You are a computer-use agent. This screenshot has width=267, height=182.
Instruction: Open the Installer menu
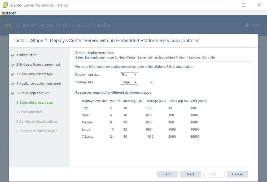click(x=9, y=13)
